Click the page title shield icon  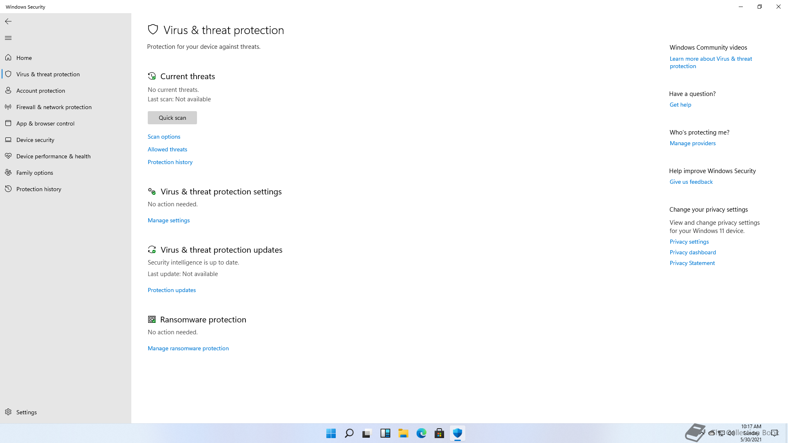click(x=153, y=30)
